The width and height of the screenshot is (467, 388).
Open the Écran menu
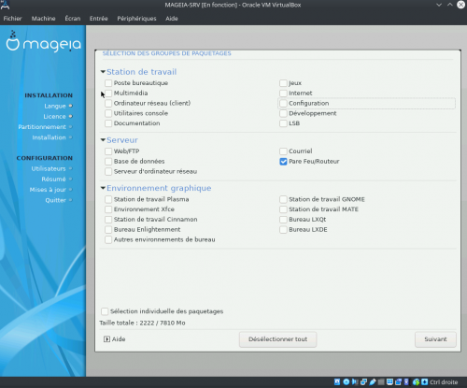(73, 19)
